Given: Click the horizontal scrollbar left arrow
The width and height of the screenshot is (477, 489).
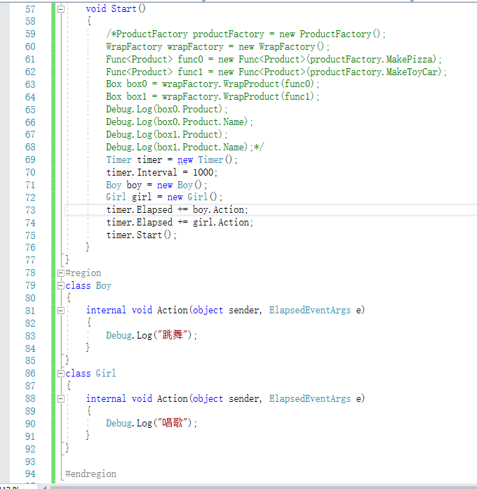Looking at the screenshot, I should [x=45, y=487].
